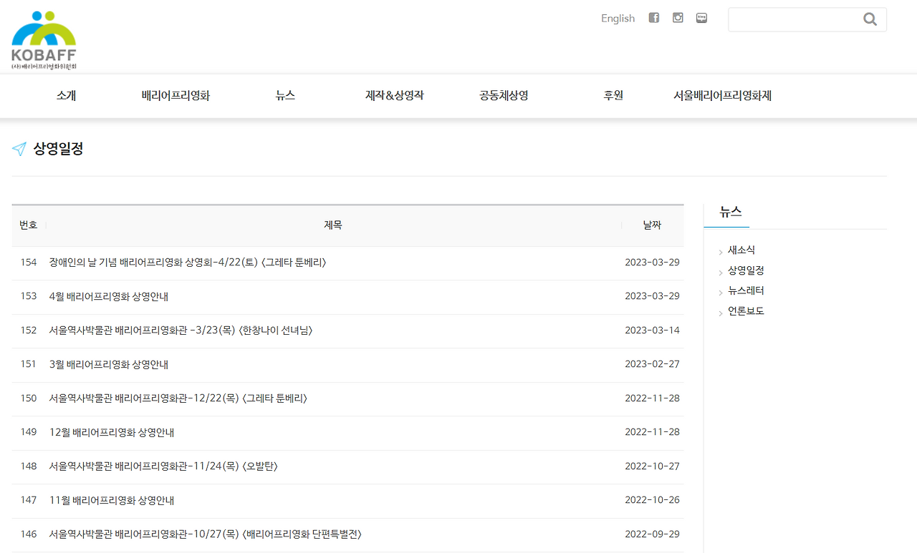The height and width of the screenshot is (553, 917).
Task: Open the 배리어프리영화 menu
Action: click(175, 95)
